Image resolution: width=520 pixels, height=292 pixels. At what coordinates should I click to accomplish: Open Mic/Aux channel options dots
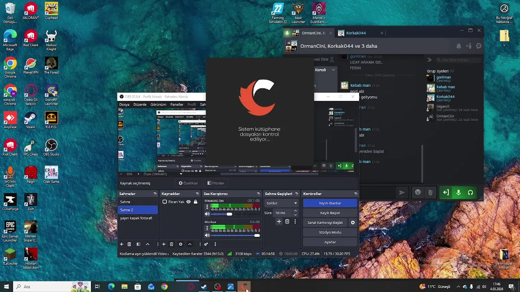point(207,228)
